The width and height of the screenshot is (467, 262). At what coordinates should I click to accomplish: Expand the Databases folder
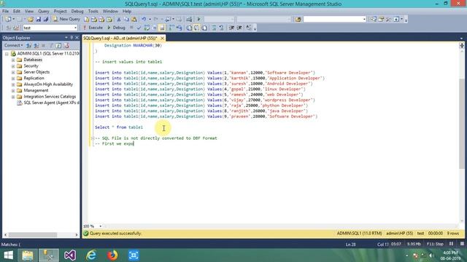pyautogui.click(x=13, y=60)
